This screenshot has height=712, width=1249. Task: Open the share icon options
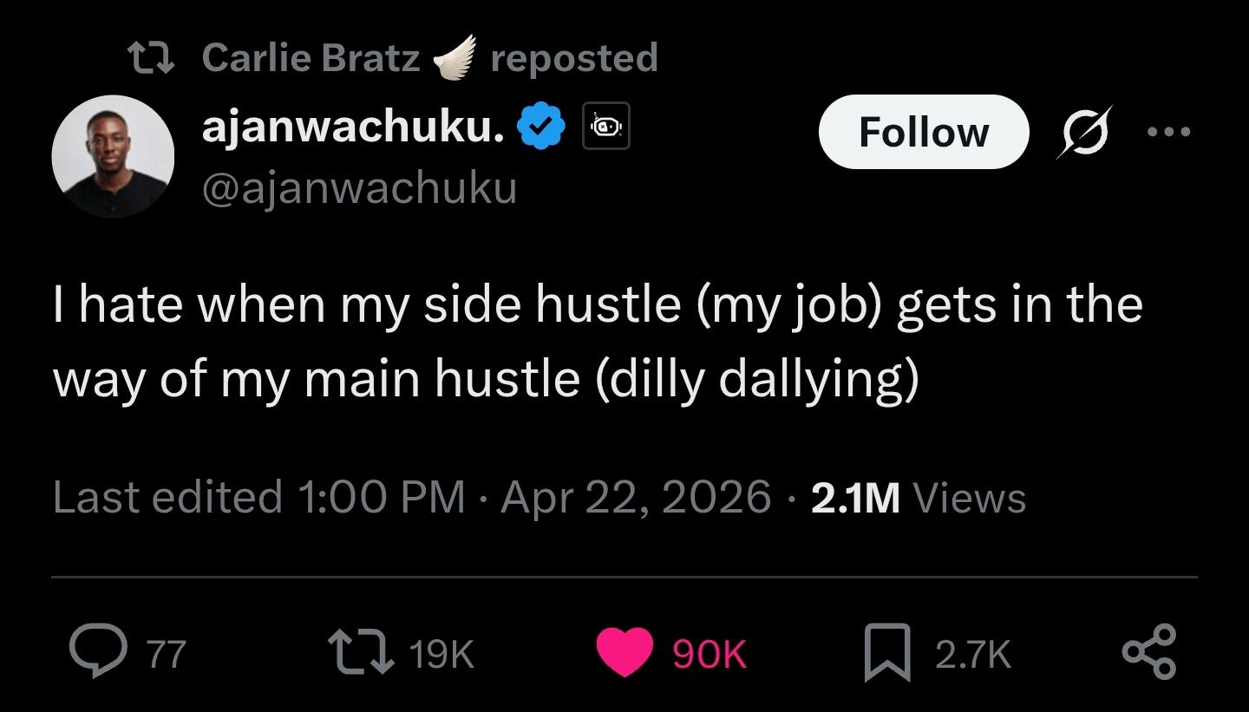[1149, 651]
